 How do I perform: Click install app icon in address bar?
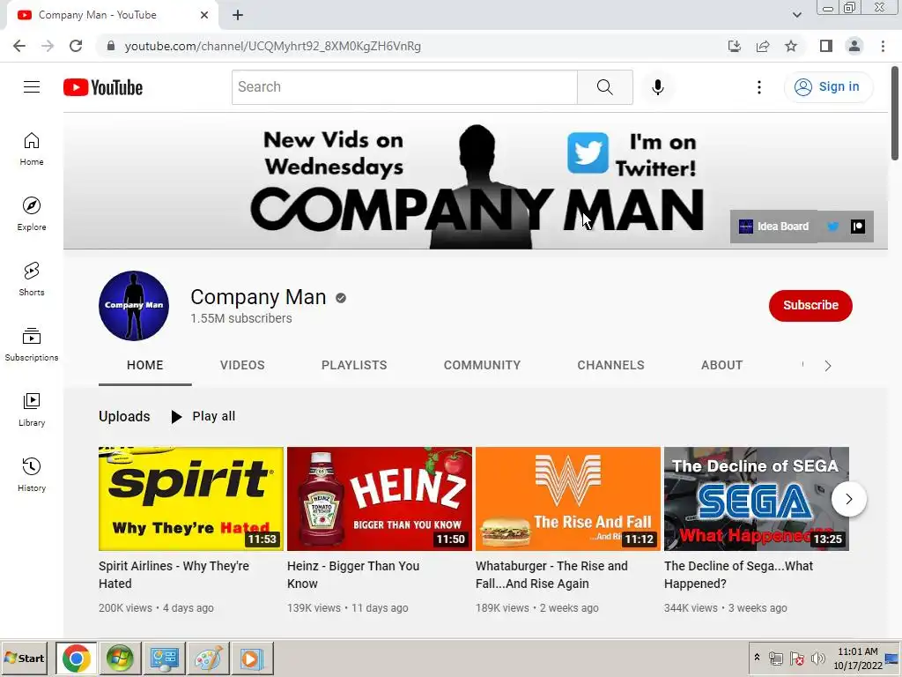click(735, 46)
